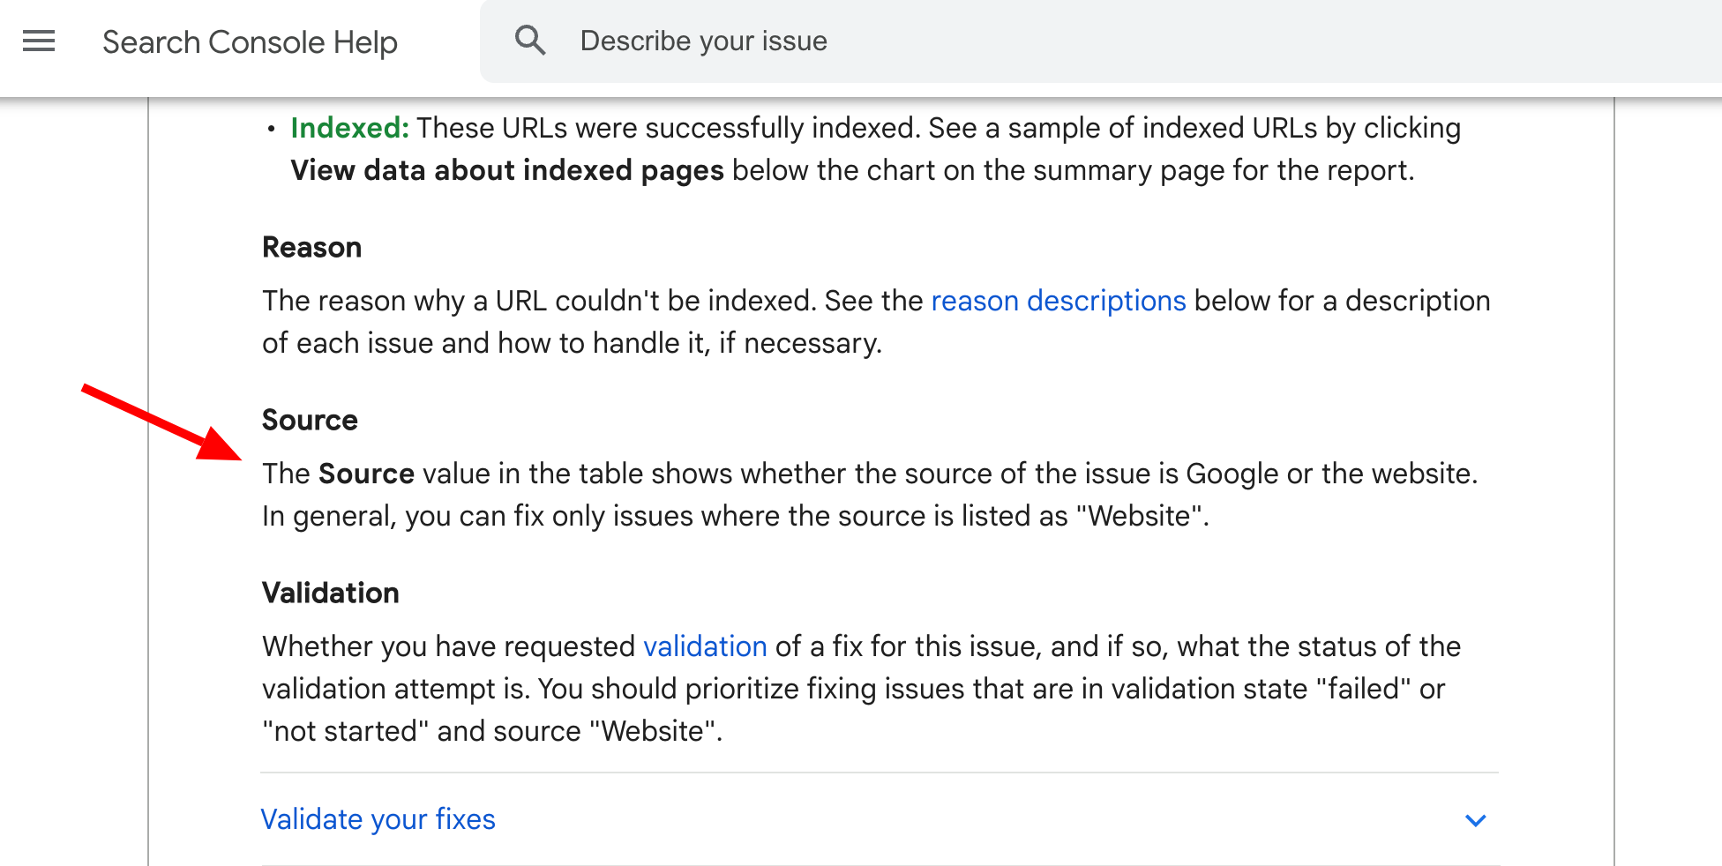Open the hamburger main menu
This screenshot has height=866, width=1722.
pyautogui.click(x=39, y=41)
